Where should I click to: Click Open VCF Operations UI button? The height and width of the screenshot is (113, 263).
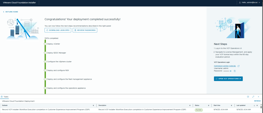click(228, 79)
